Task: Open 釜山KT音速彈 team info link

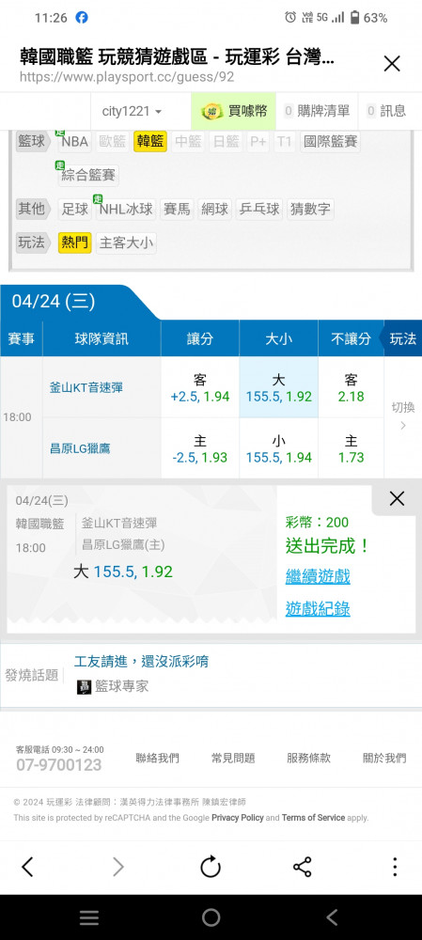Action: pos(86,387)
